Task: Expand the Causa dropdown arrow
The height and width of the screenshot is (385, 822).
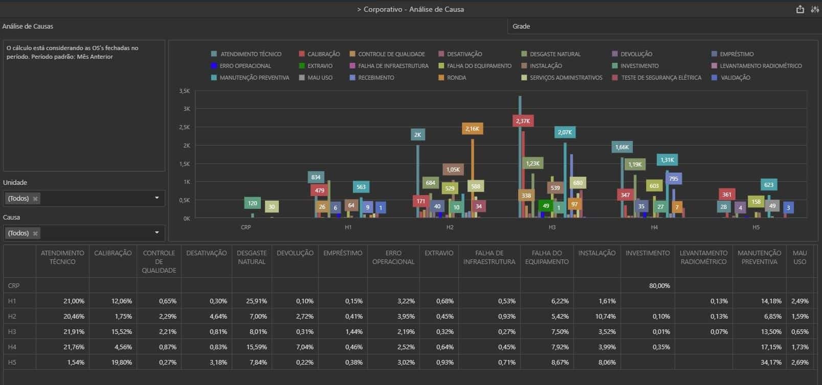Action: click(x=157, y=233)
